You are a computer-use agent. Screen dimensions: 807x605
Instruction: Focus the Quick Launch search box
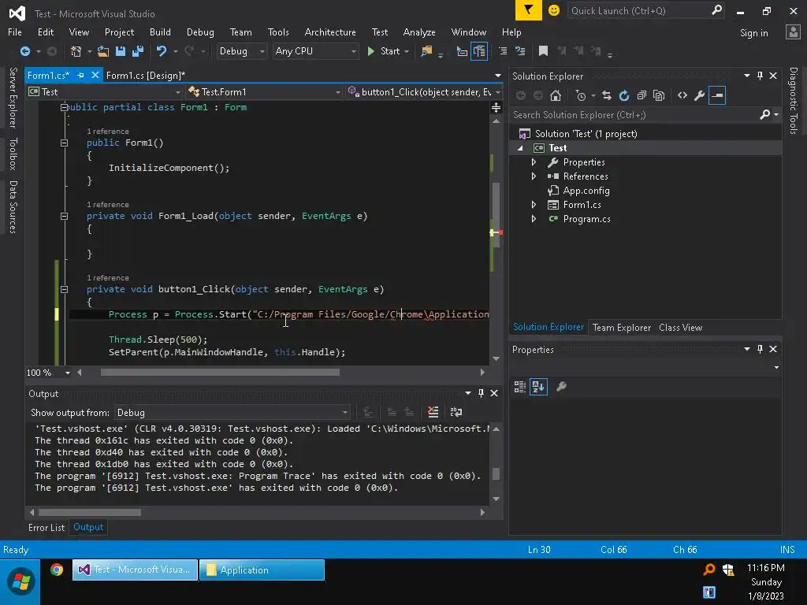[x=646, y=11]
